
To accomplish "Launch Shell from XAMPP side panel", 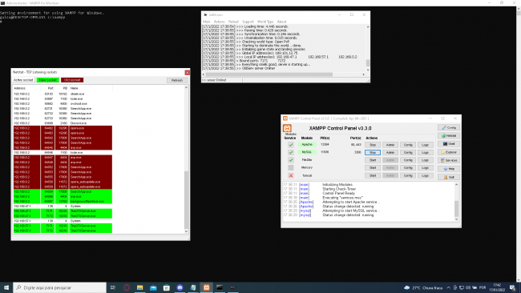I will coord(449,144).
